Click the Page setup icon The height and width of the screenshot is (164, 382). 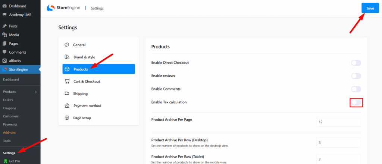pos(67,118)
